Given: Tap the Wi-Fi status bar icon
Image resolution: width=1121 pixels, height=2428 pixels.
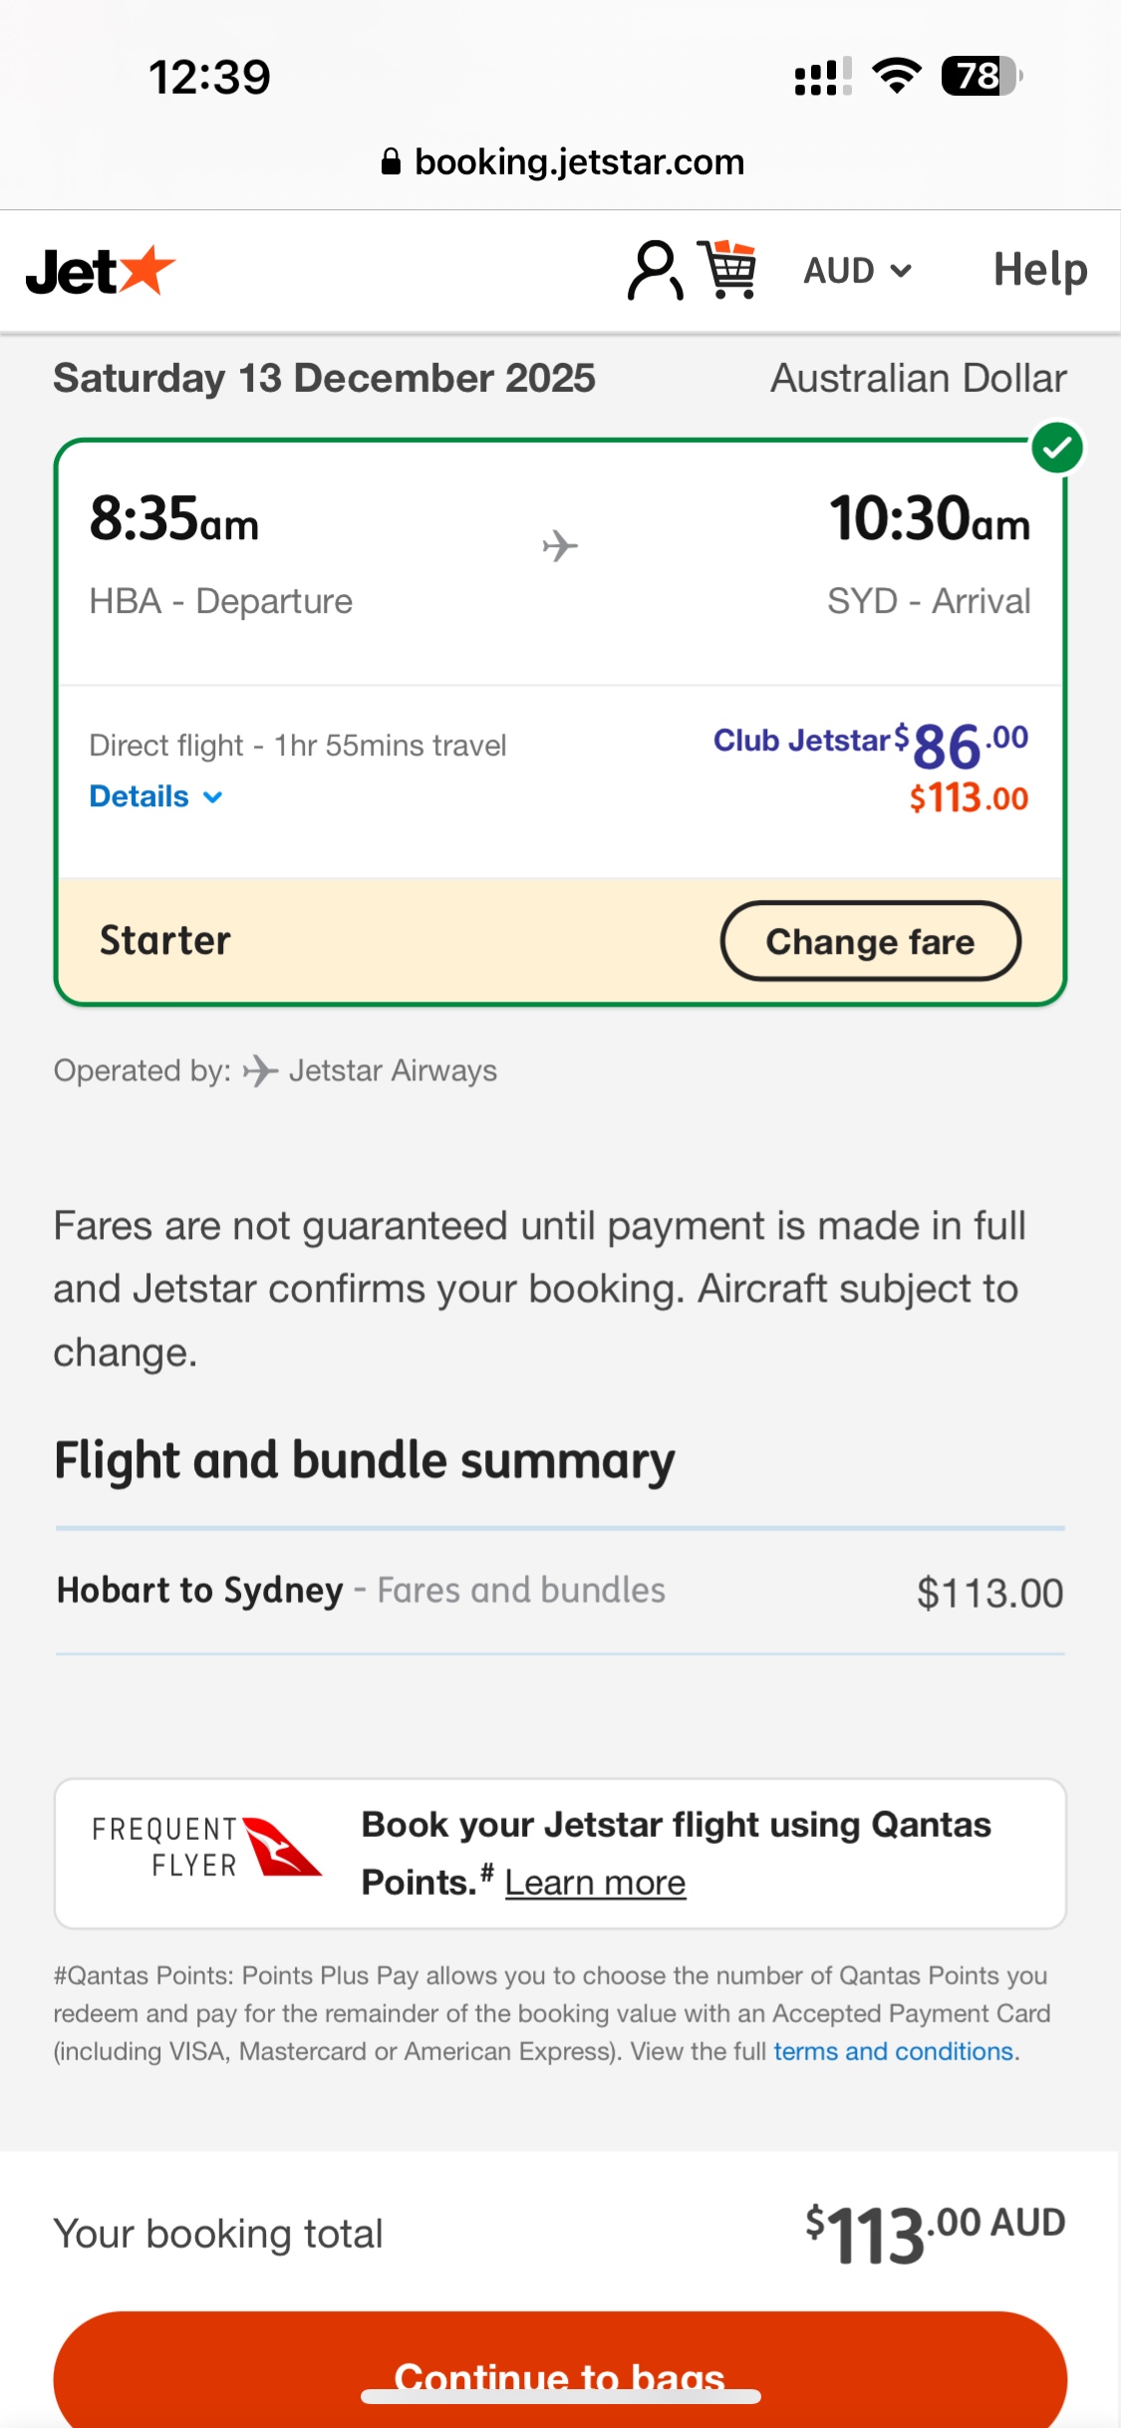Looking at the screenshot, I should tap(896, 76).
